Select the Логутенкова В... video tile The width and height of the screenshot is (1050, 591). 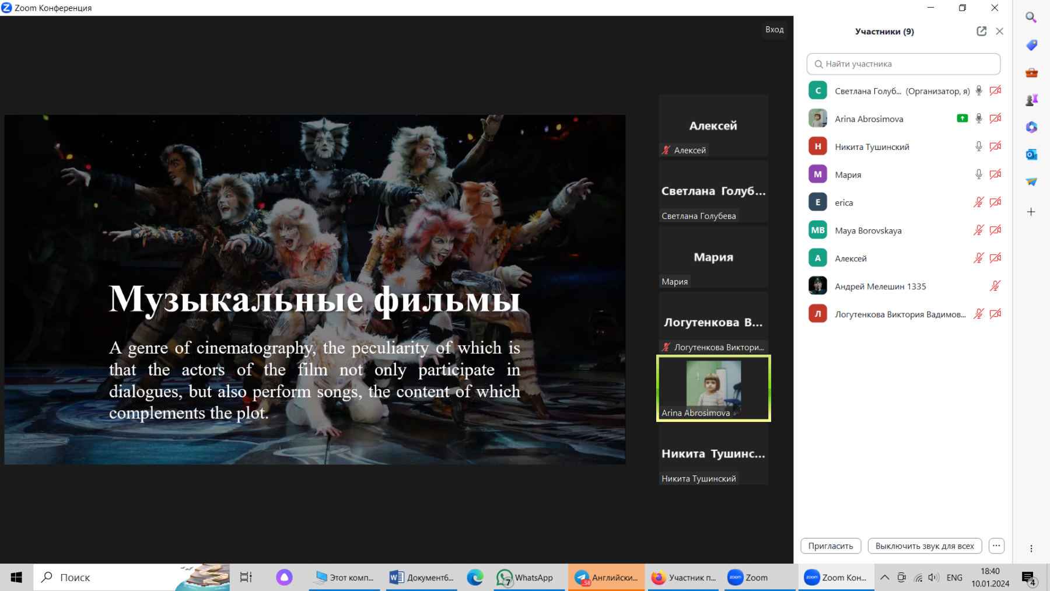(713, 323)
